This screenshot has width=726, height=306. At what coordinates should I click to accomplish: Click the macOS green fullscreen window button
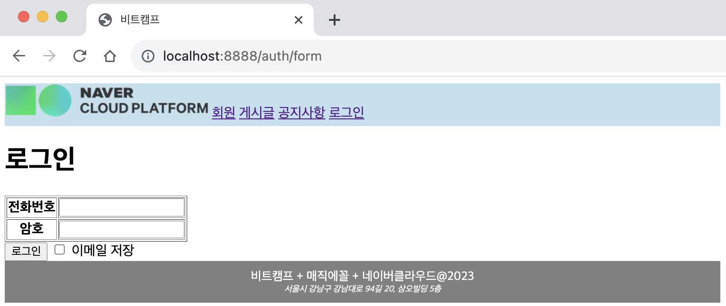pos(62,17)
